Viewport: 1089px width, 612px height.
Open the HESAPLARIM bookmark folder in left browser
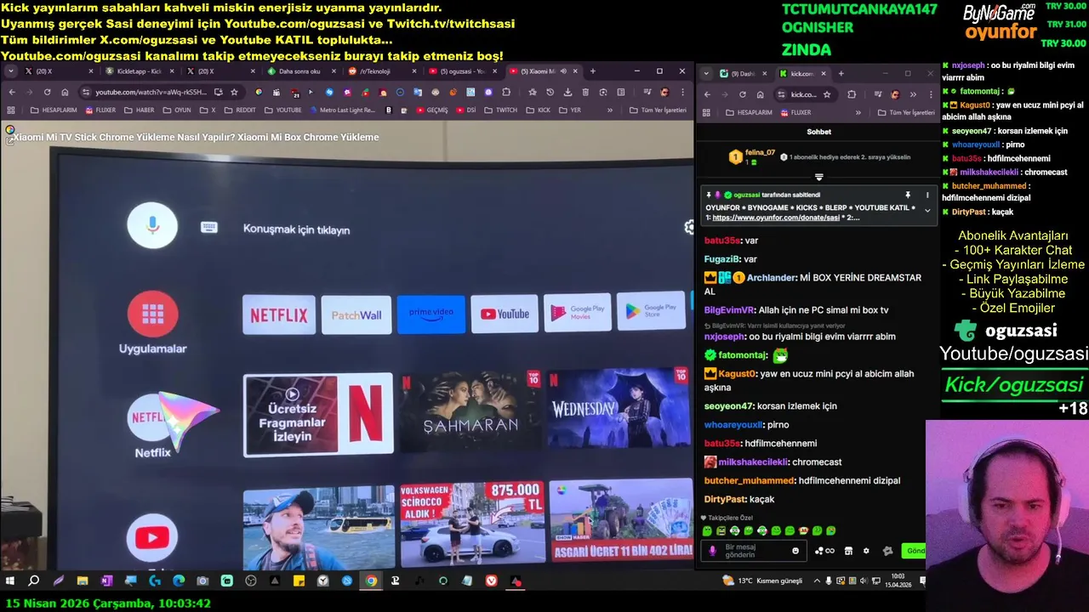click(54, 110)
